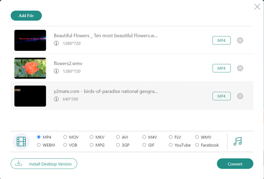
Task: Switch to audio formats music note icon
Action: pos(238,141)
